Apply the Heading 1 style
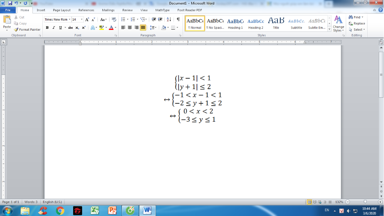Screen dimensions: 384x216 pos(235,24)
